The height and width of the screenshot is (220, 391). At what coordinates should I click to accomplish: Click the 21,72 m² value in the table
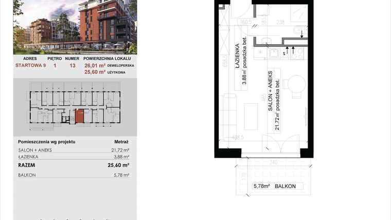click(120, 150)
